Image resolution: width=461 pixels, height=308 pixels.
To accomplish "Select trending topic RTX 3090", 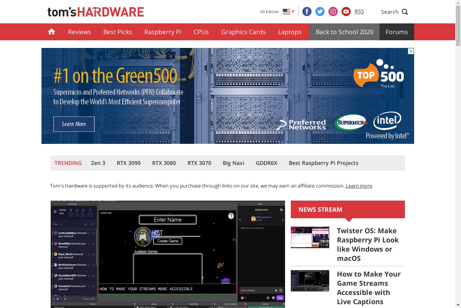I will click(129, 163).
